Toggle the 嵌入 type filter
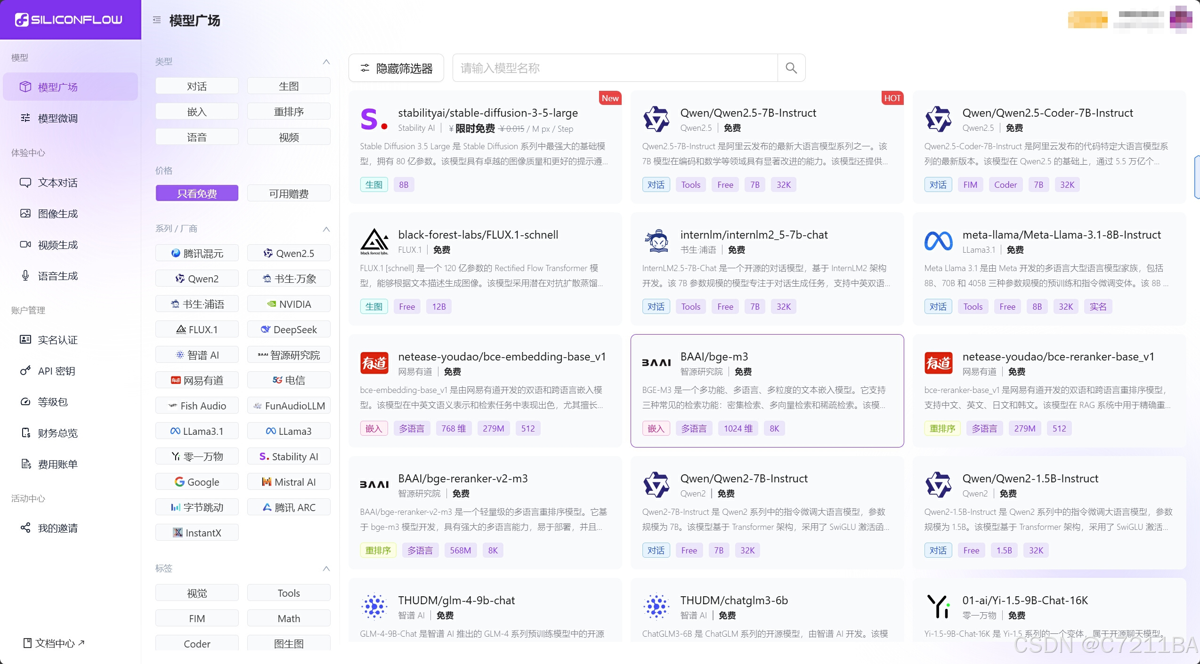Image resolution: width=1200 pixels, height=664 pixels. (197, 112)
